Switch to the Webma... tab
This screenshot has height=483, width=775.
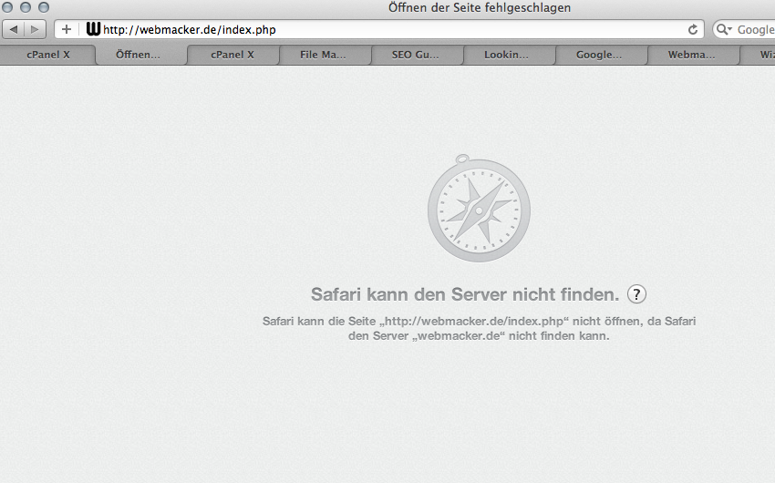pyautogui.click(x=691, y=55)
